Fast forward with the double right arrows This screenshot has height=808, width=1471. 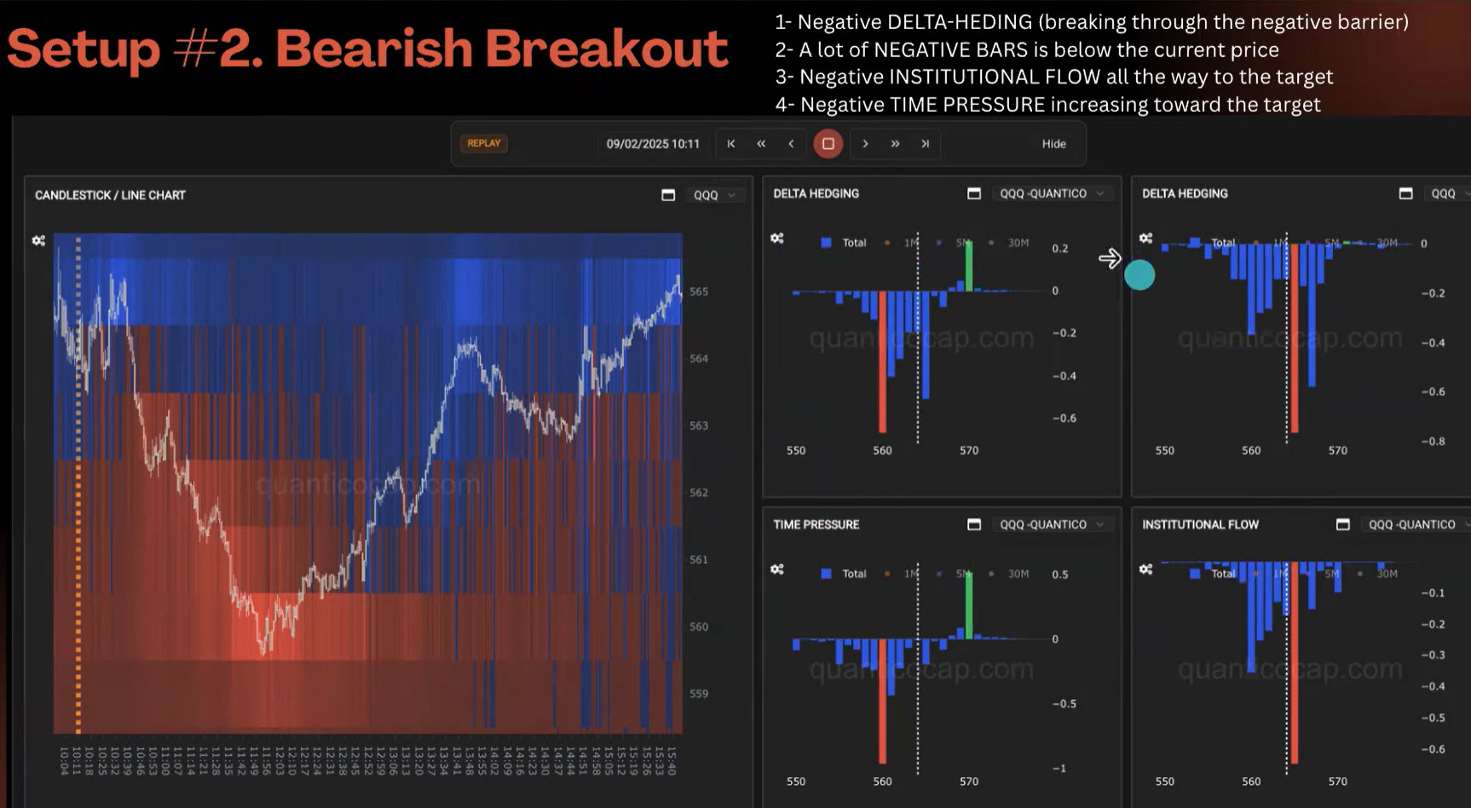[895, 144]
